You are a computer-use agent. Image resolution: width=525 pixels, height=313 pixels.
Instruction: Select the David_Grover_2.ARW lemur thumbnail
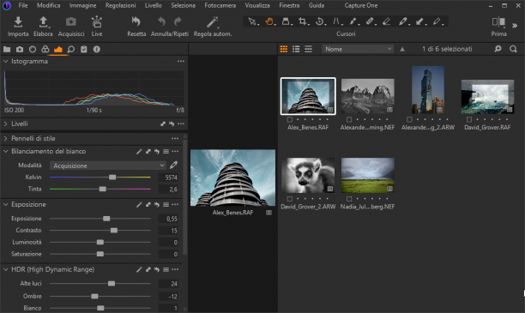[x=308, y=176]
